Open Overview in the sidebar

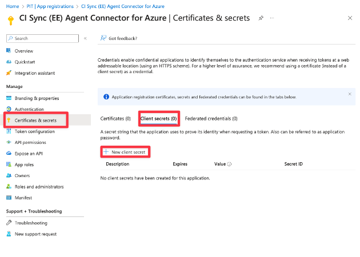pyautogui.click(x=24, y=51)
